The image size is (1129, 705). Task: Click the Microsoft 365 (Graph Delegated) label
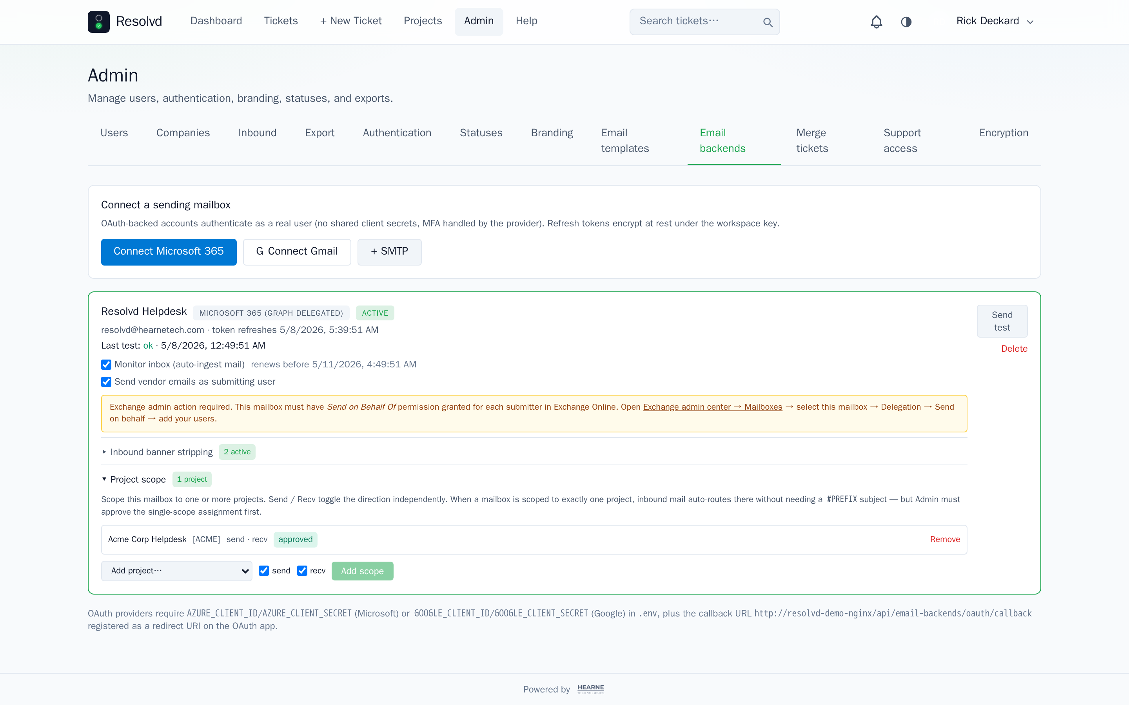(271, 313)
